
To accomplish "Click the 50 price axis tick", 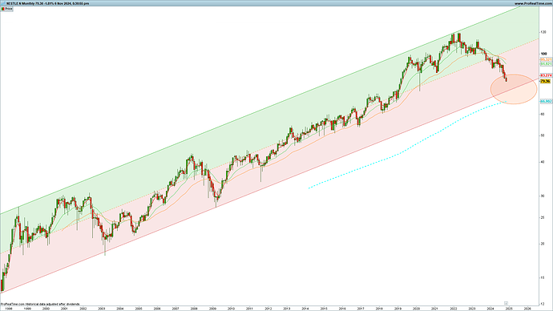I will (543, 135).
